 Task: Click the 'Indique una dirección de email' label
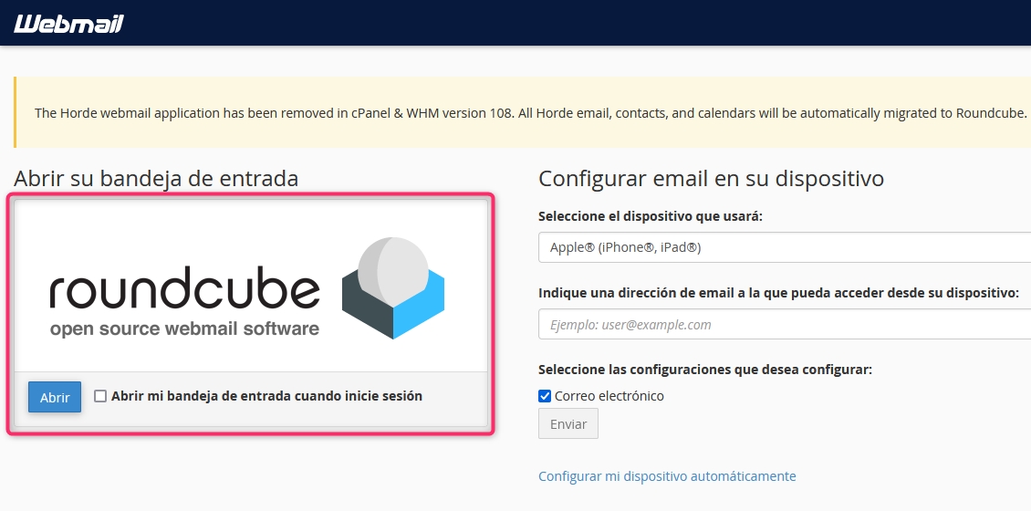778,293
